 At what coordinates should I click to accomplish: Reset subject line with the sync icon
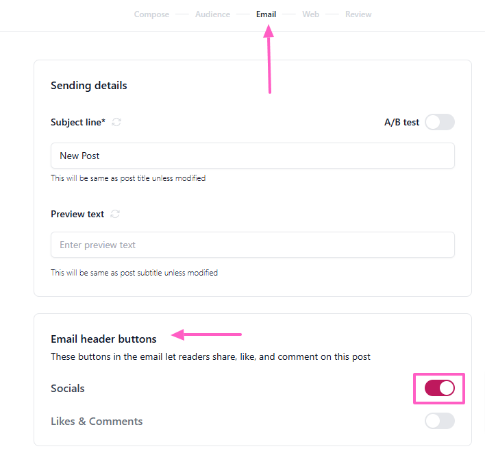pyautogui.click(x=117, y=122)
